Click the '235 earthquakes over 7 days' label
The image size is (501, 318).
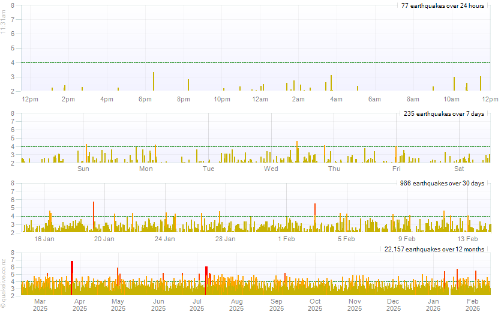click(x=443, y=113)
